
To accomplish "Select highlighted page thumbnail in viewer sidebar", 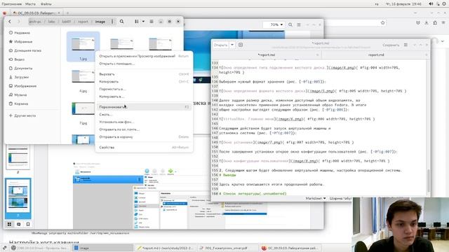I will (18, 198).
